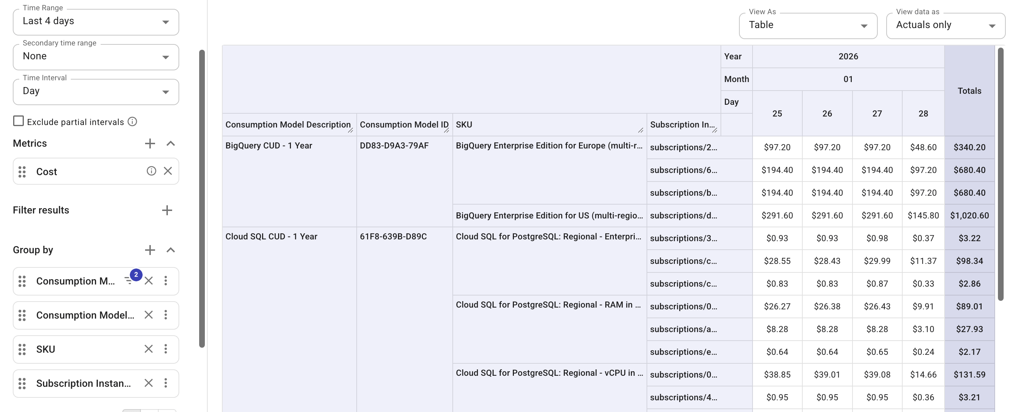Click the info icon next to the Cost metric
This screenshot has height=412, width=1015.
coord(151,171)
